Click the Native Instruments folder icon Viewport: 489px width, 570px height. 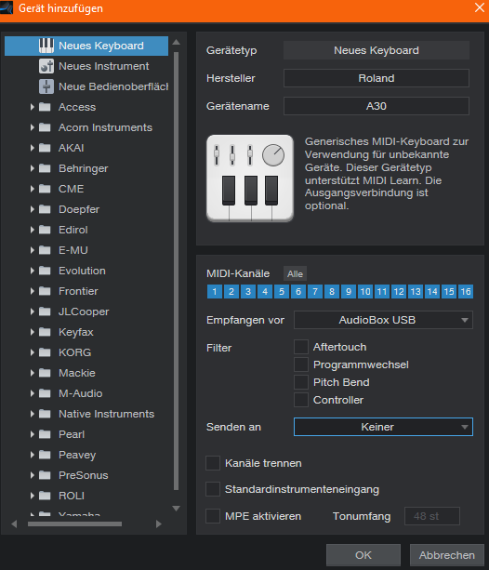45,414
